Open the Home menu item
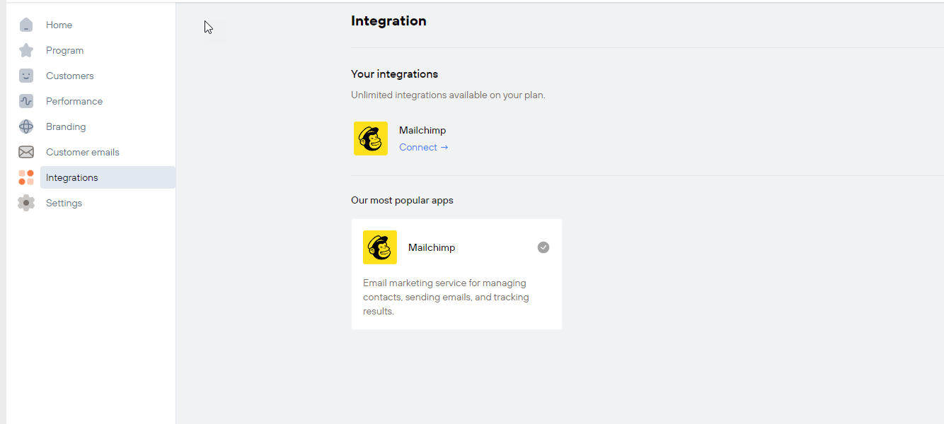Viewport: 944px width, 424px height. coord(59,25)
